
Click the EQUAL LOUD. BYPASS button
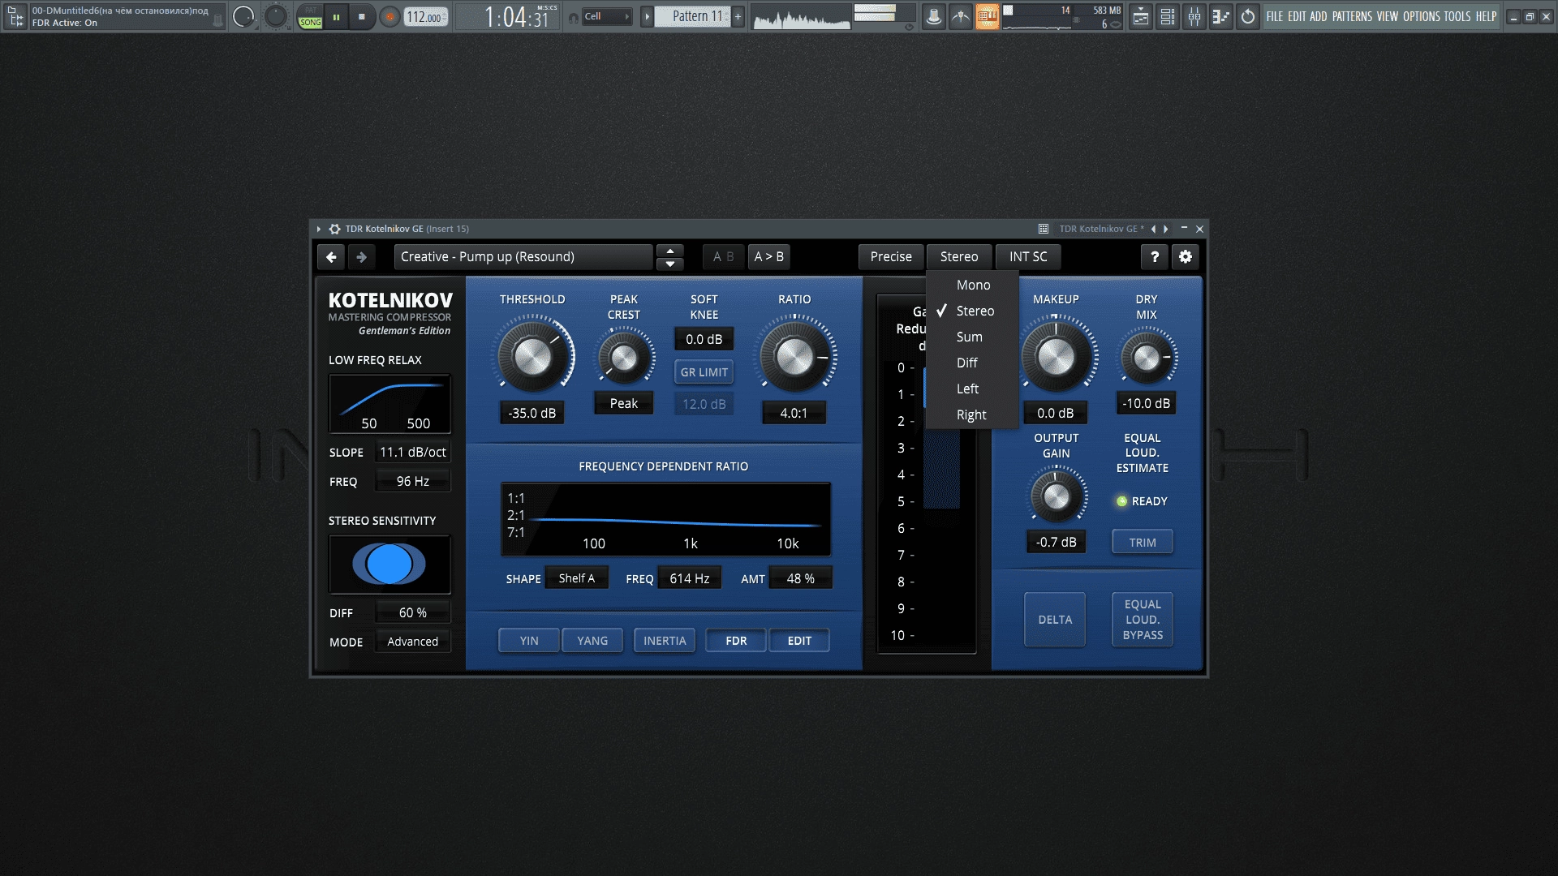point(1143,620)
